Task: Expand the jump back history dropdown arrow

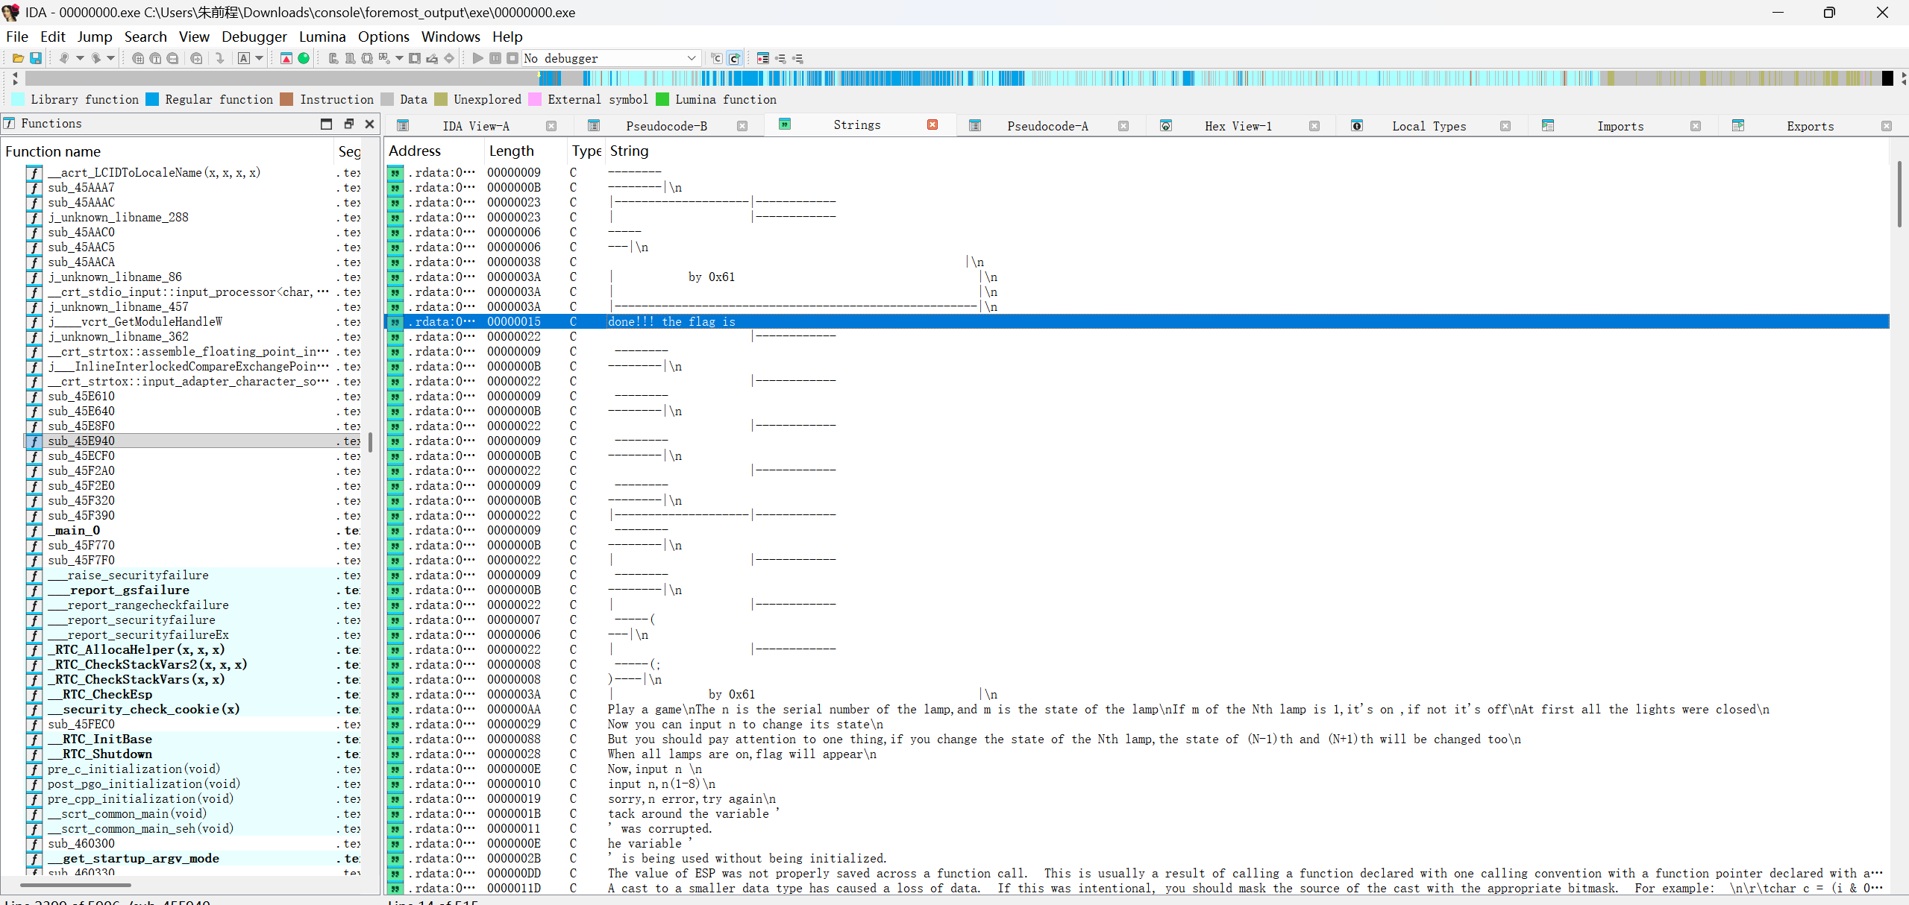Action: 80,58
